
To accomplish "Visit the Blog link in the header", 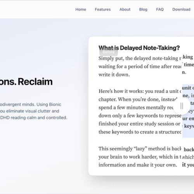I will coord(143,9).
